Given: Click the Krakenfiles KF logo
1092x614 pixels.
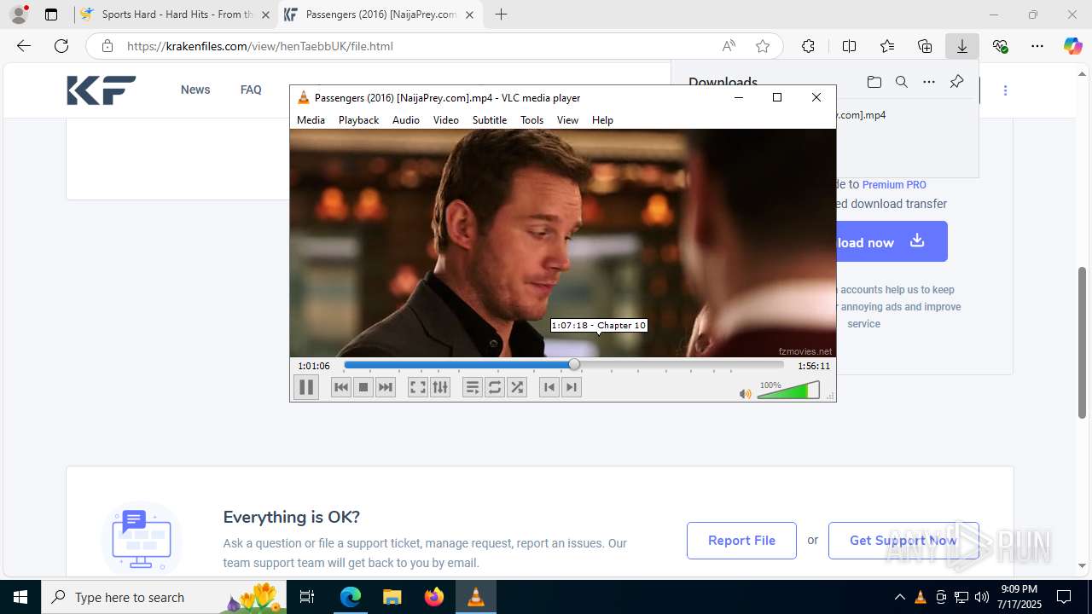Looking at the screenshot, I should pos(102,90).
